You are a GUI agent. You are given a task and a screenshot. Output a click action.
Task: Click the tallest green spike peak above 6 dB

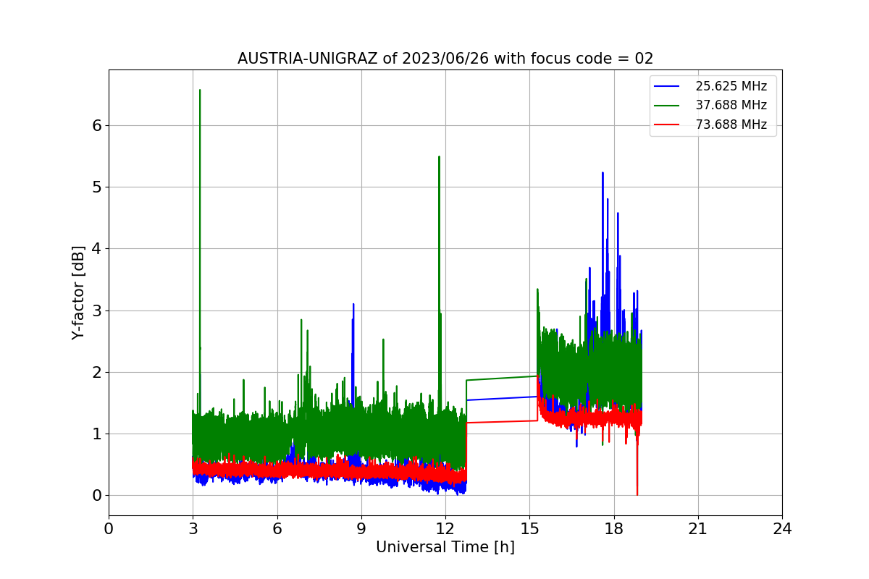click(200, 90)
